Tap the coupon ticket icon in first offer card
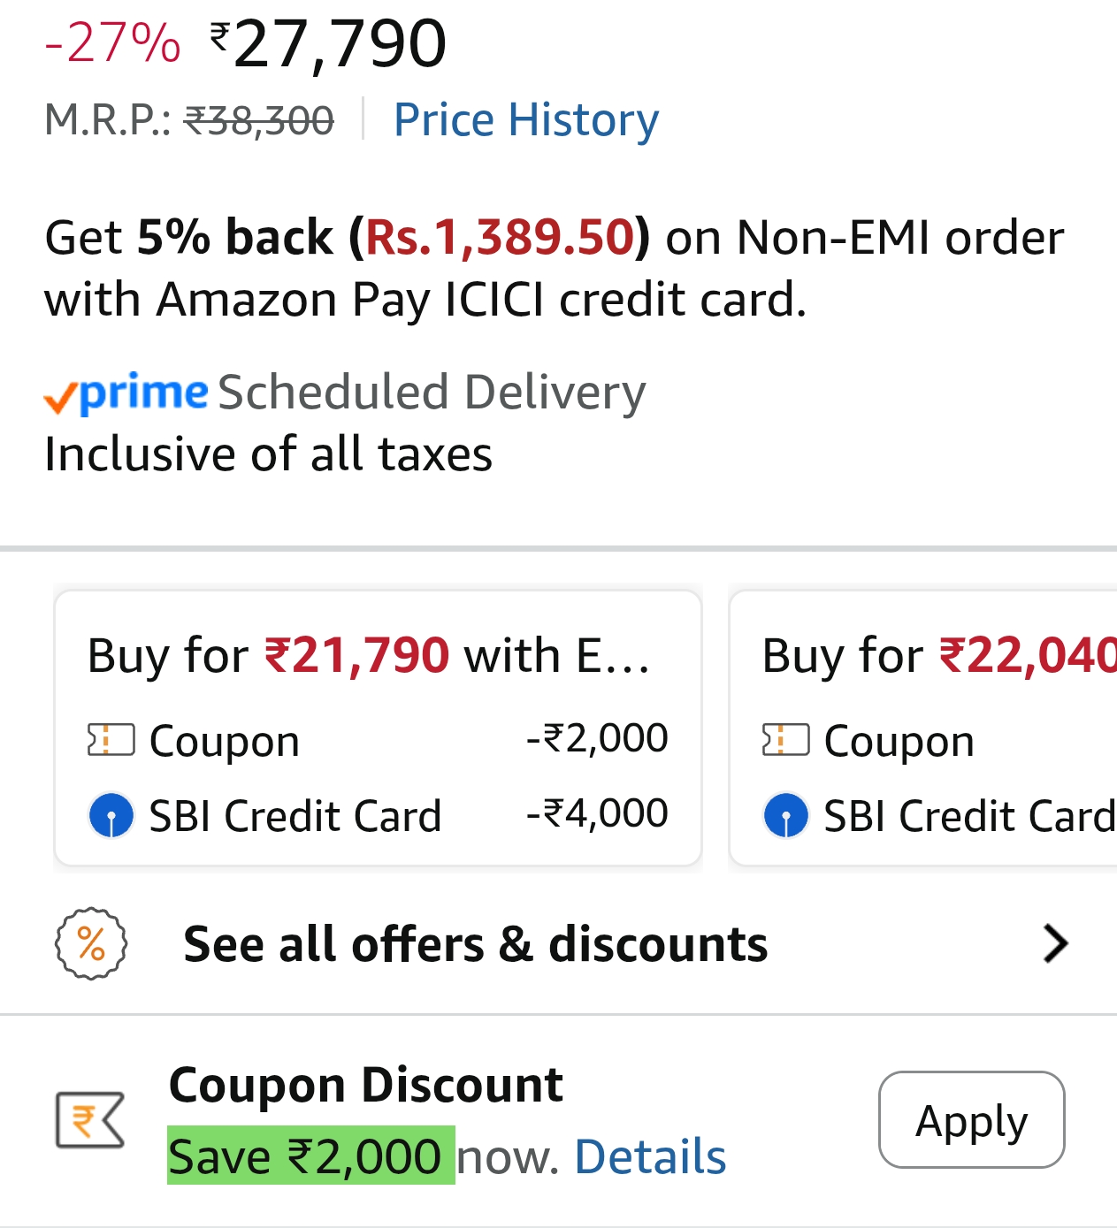 [111, 740]
